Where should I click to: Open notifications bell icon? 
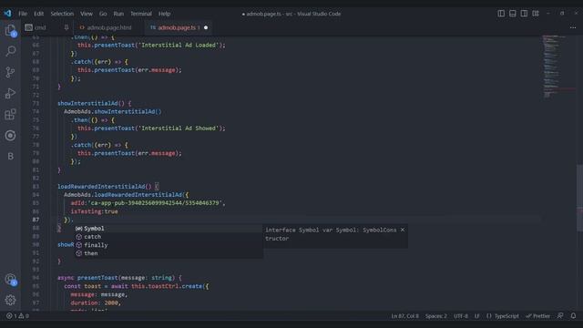point(573,316)
